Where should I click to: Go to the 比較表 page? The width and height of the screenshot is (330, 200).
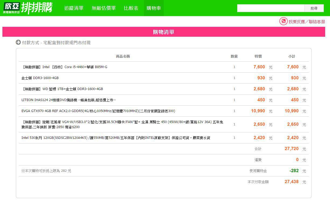pyautogui.click(x=131, y=8)
